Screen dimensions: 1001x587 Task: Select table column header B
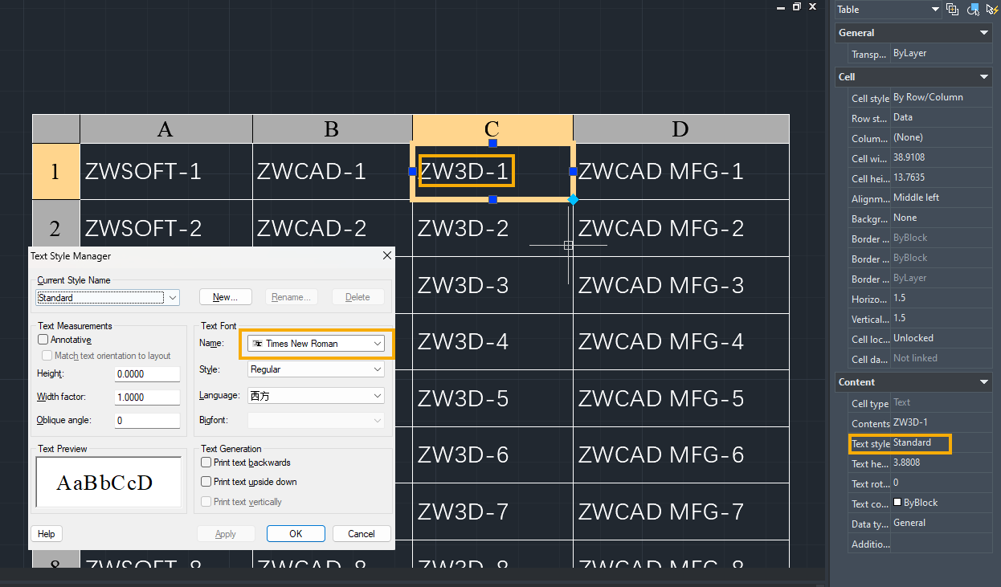click(x=333, y=129)
